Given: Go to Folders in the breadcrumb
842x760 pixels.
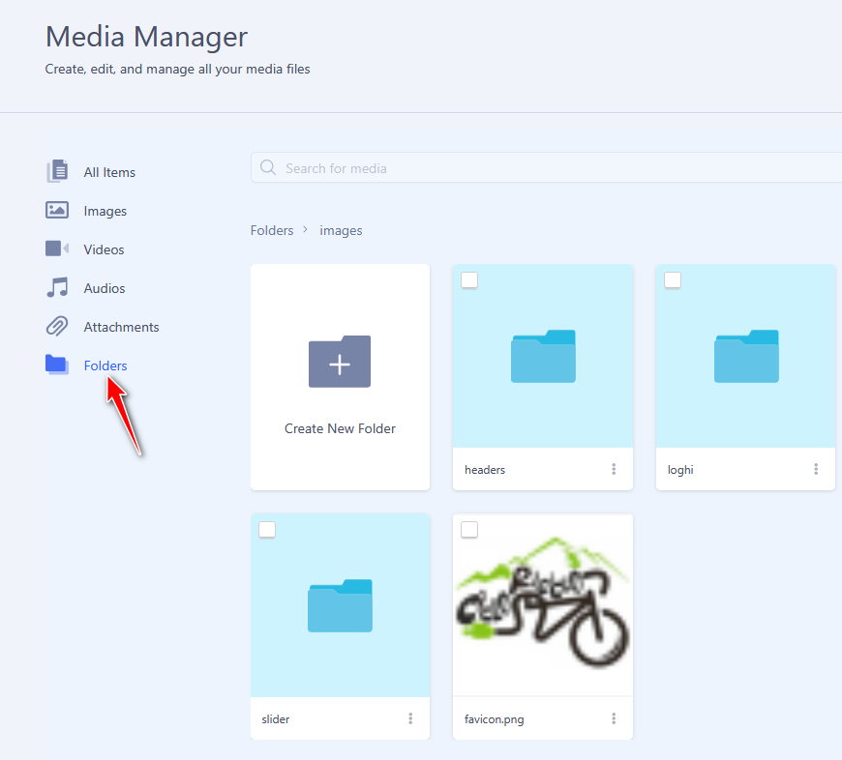Looking at the screenshot, I should click(x=272, y=230).
